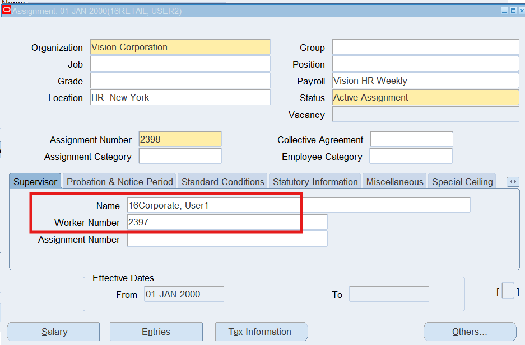Image resolution: width=525 pixels, height=345 pixels.
Task: Click the supervisor Worker Number field
Action: click(x=227, y=223)
